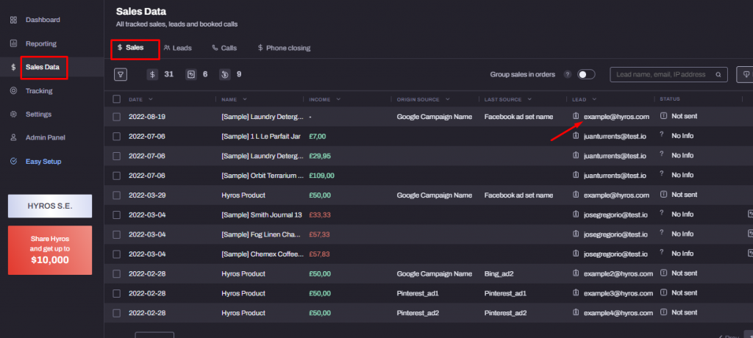The height and width of the screenshot is (338, 753).
Task: Switch to the Phone closing tab
Action: point(284,48)
